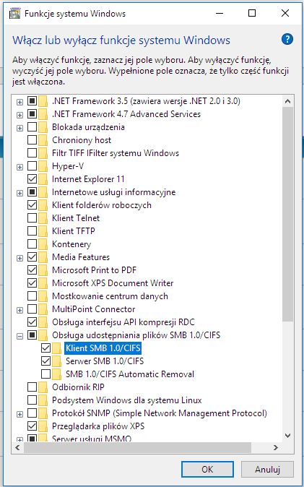Expand the MultiPoint Connector node

pos(20,310)
